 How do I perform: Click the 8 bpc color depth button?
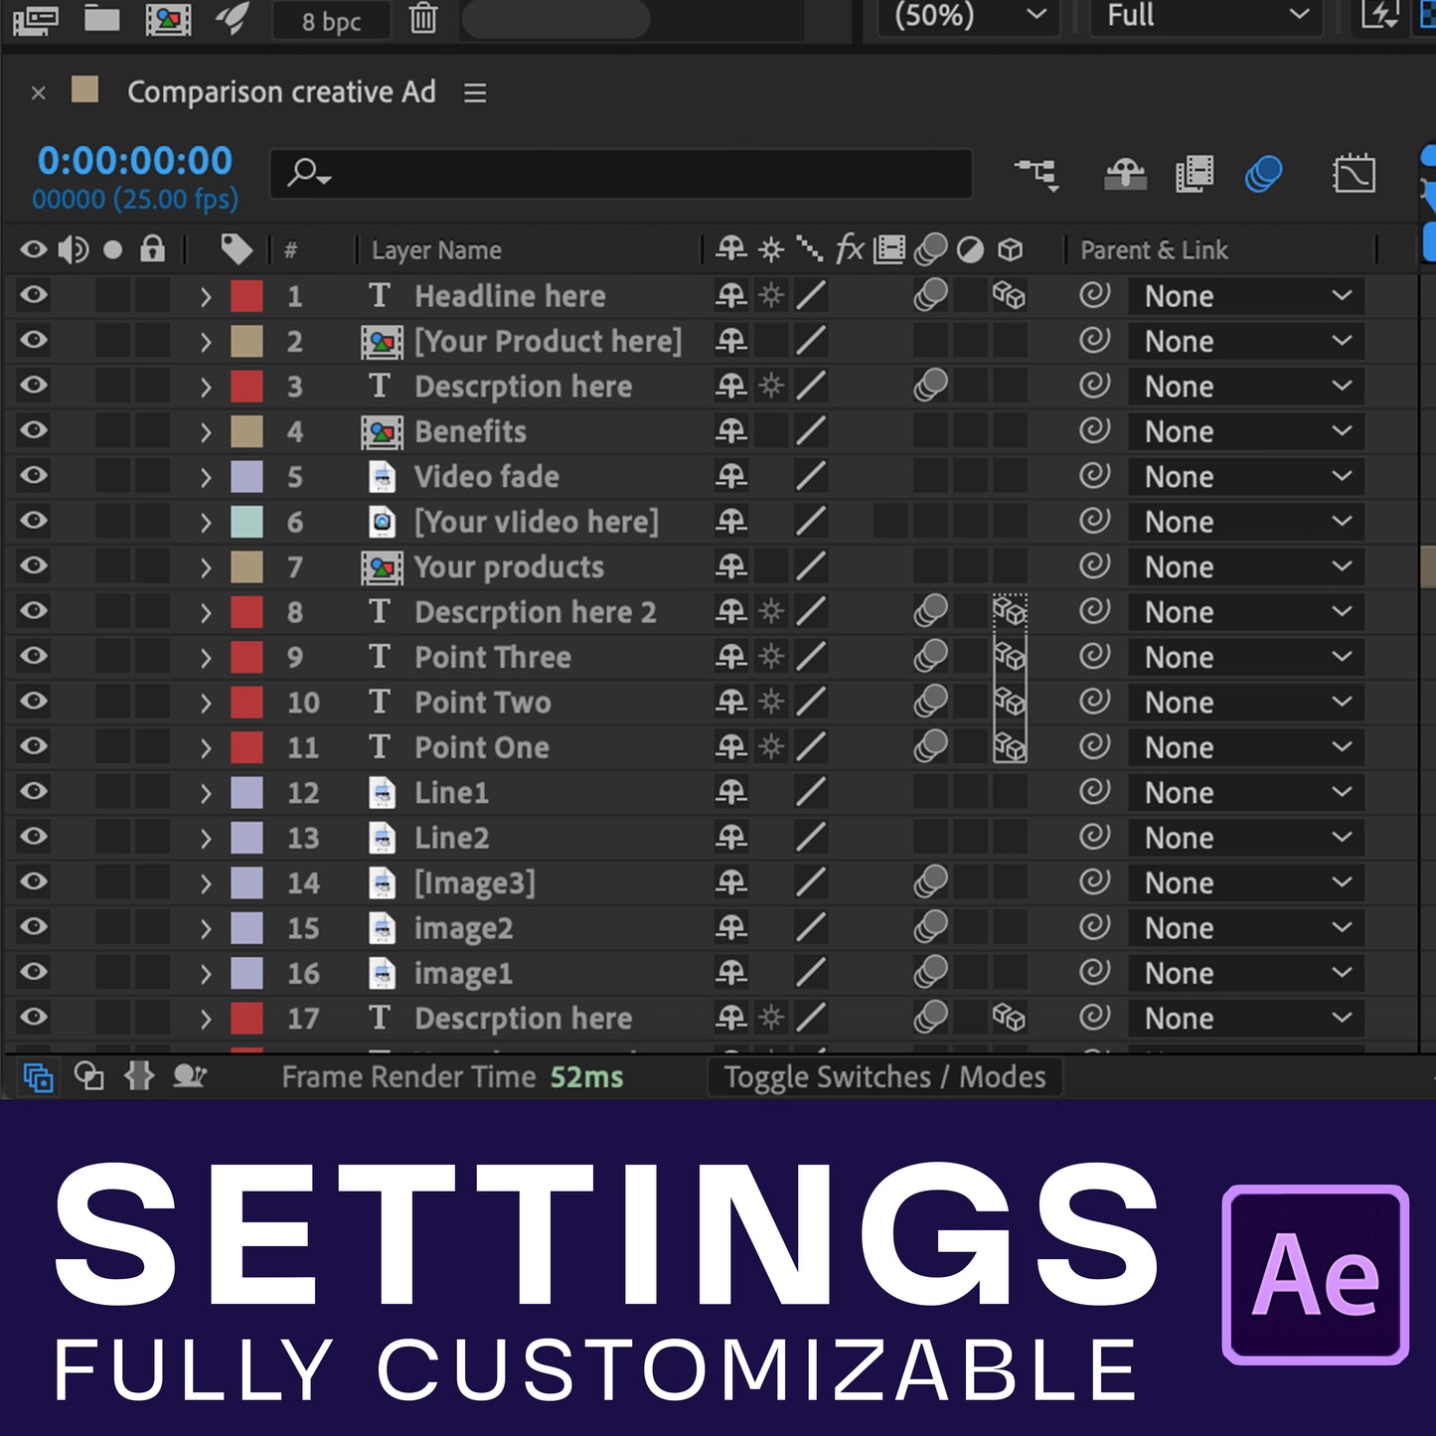tap(331, 21)
